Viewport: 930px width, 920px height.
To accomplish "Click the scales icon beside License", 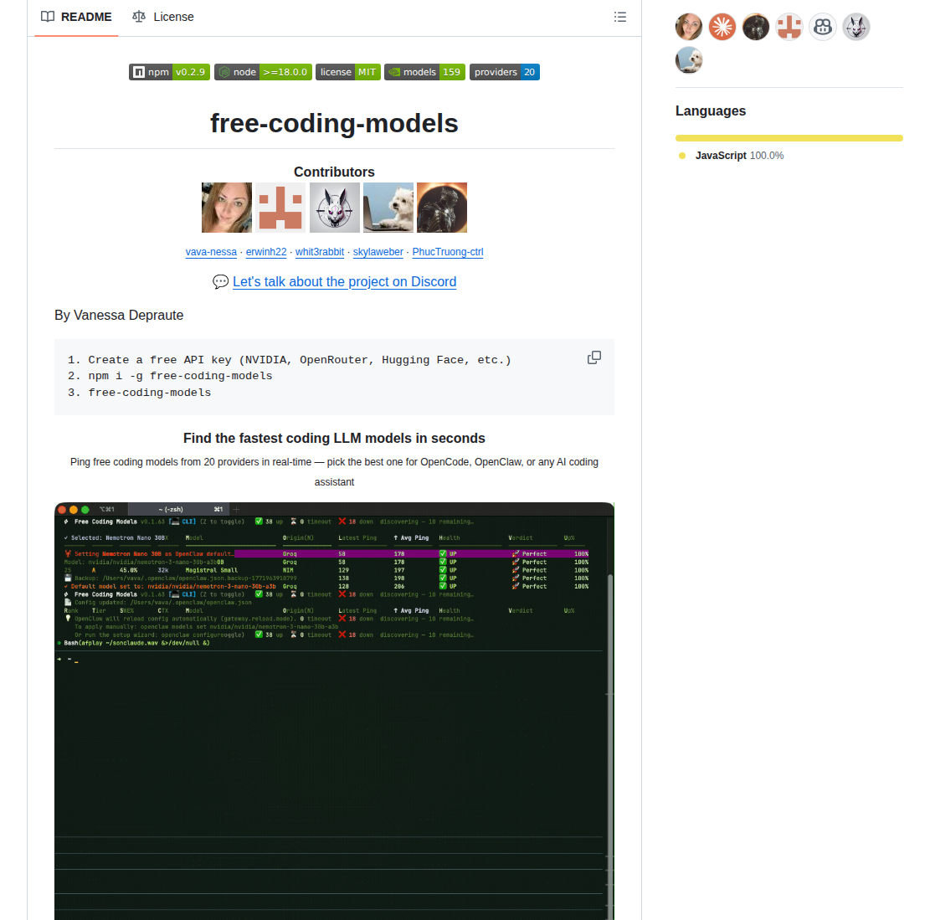I will click(138, 17).
